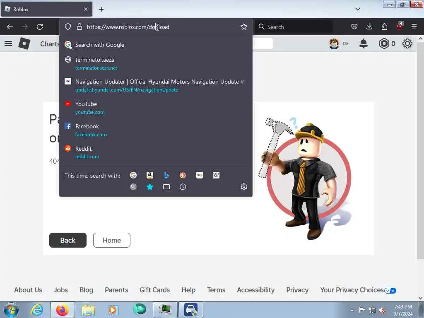The height and width of the screenshot is (318, 424).
Task: Go back using the browser back arrow
Action: [x=10, y=27]
